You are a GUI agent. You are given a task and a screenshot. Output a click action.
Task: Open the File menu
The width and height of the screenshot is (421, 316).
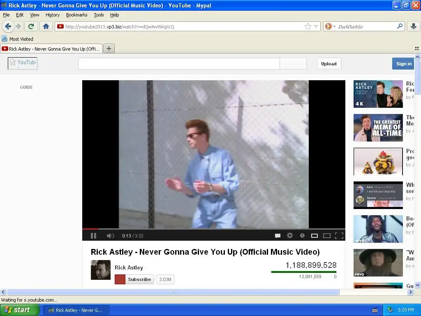[6, 15]
